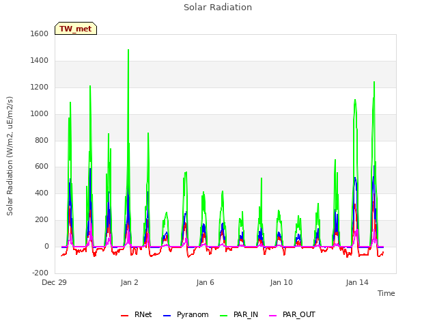The width and height of the screenshot is (437, 328).
Task: Toggle the Pyranom series legend entry
Action: point(186,314)
